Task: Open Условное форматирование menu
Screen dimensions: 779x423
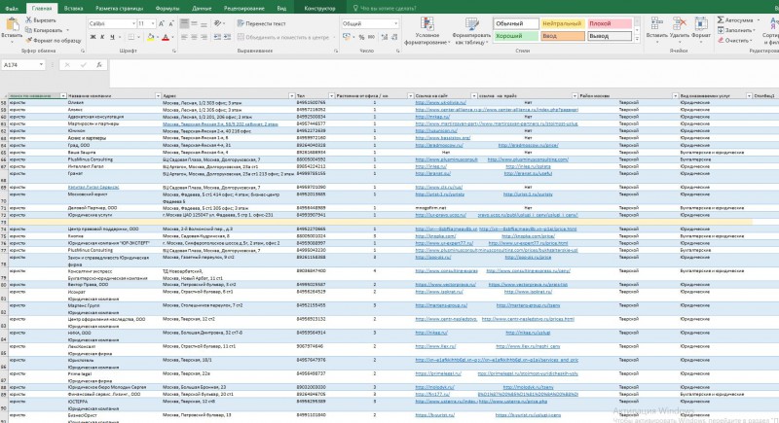Action: click(x=427, y=31)
